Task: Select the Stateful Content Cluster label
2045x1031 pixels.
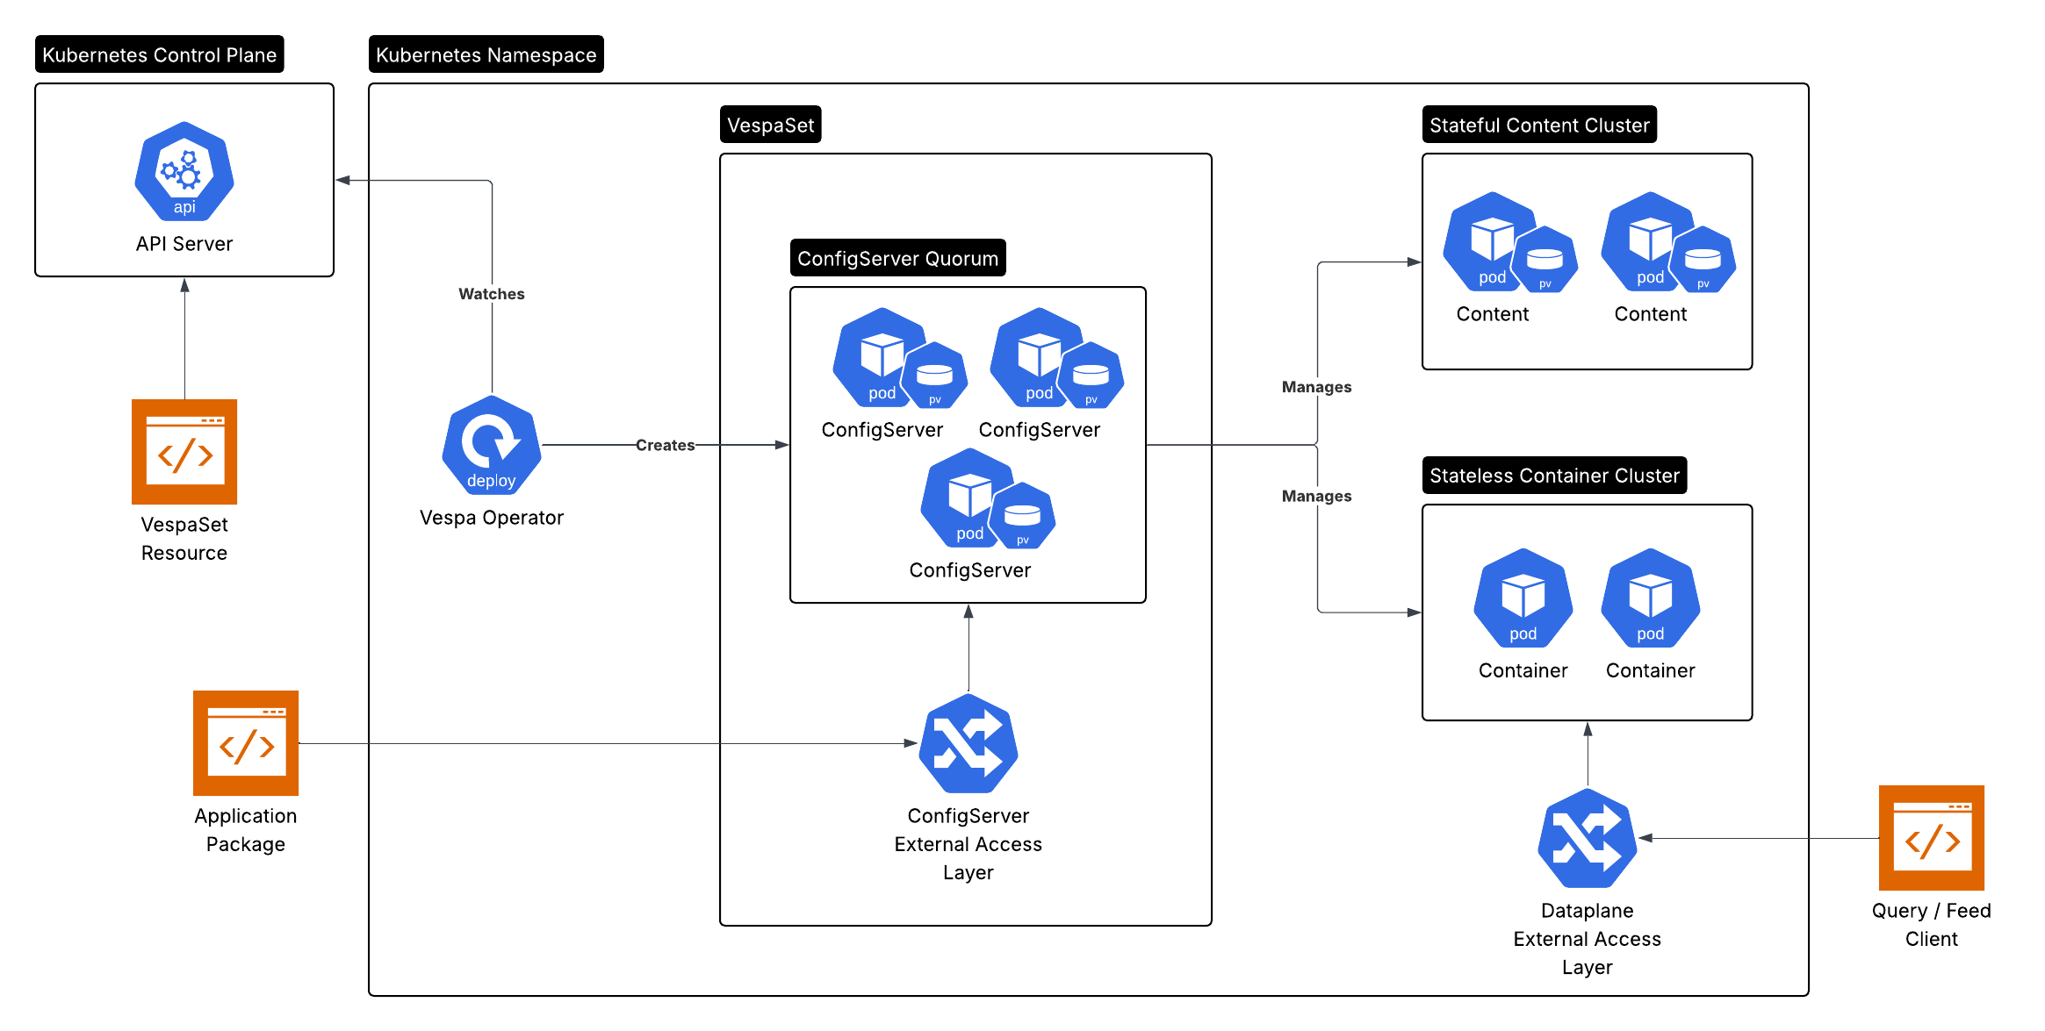Action: tap(1538, 124)
